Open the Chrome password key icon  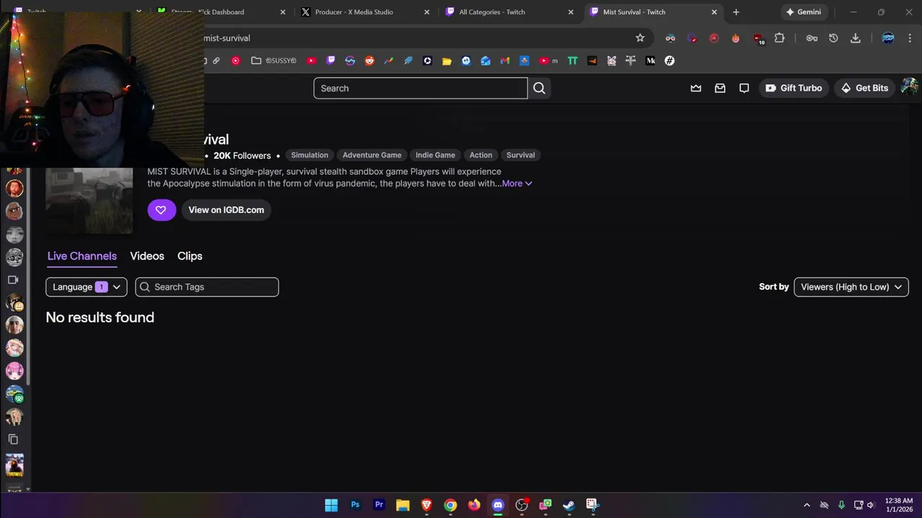pos(812,38)
